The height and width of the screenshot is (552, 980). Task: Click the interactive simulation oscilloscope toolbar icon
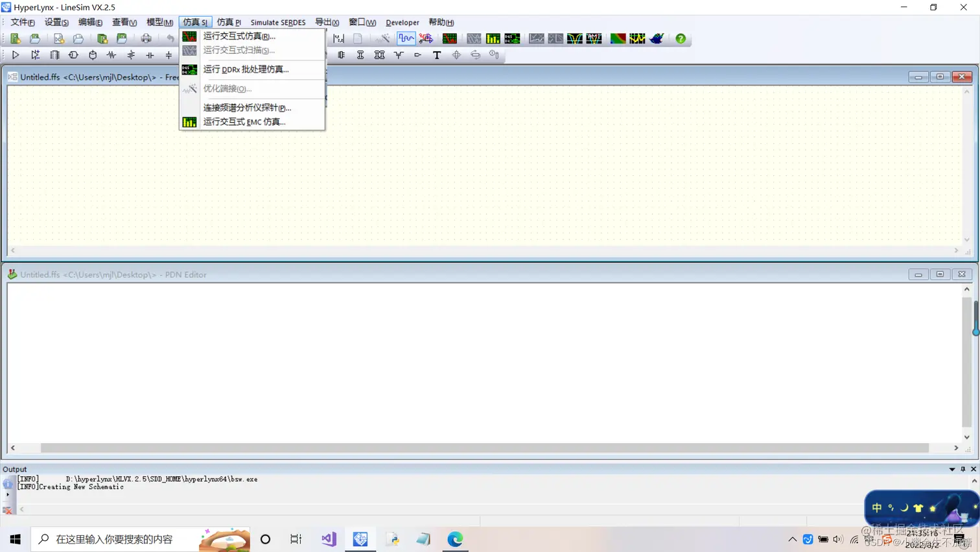pyautogui.click(x=449, y=39)
